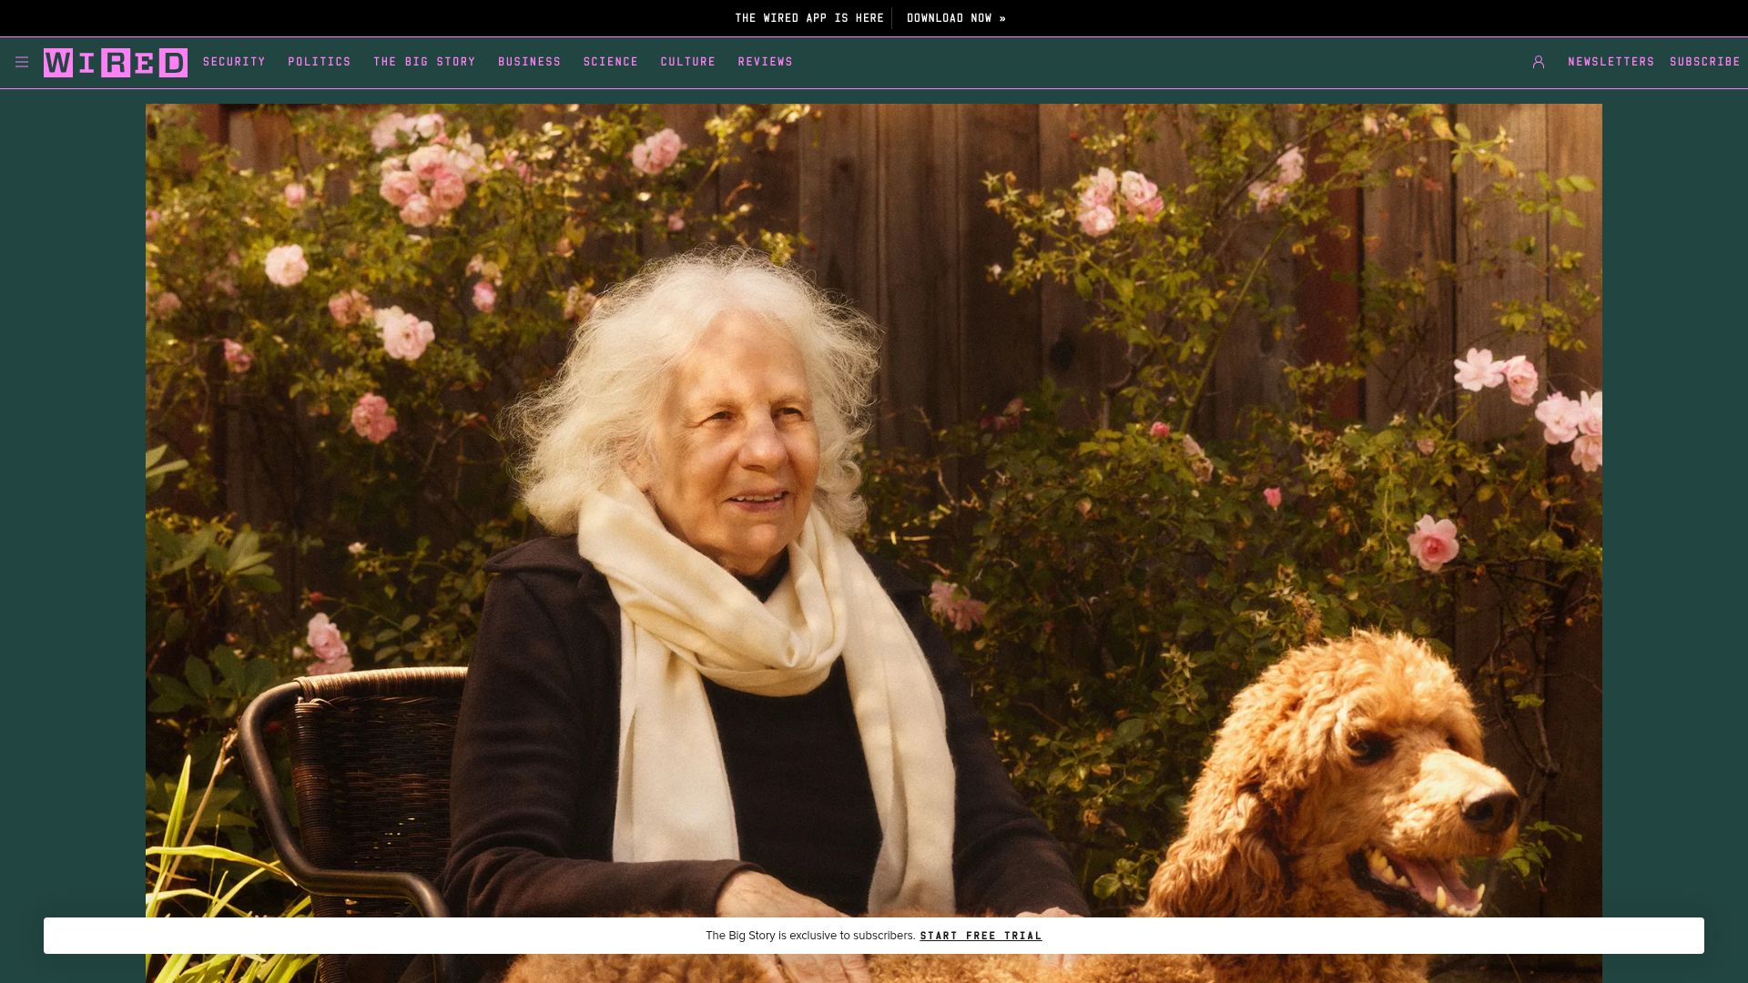Screen dimensions: 1748x983
Task: Navigate to the Science section
Action: coord(611,62)
